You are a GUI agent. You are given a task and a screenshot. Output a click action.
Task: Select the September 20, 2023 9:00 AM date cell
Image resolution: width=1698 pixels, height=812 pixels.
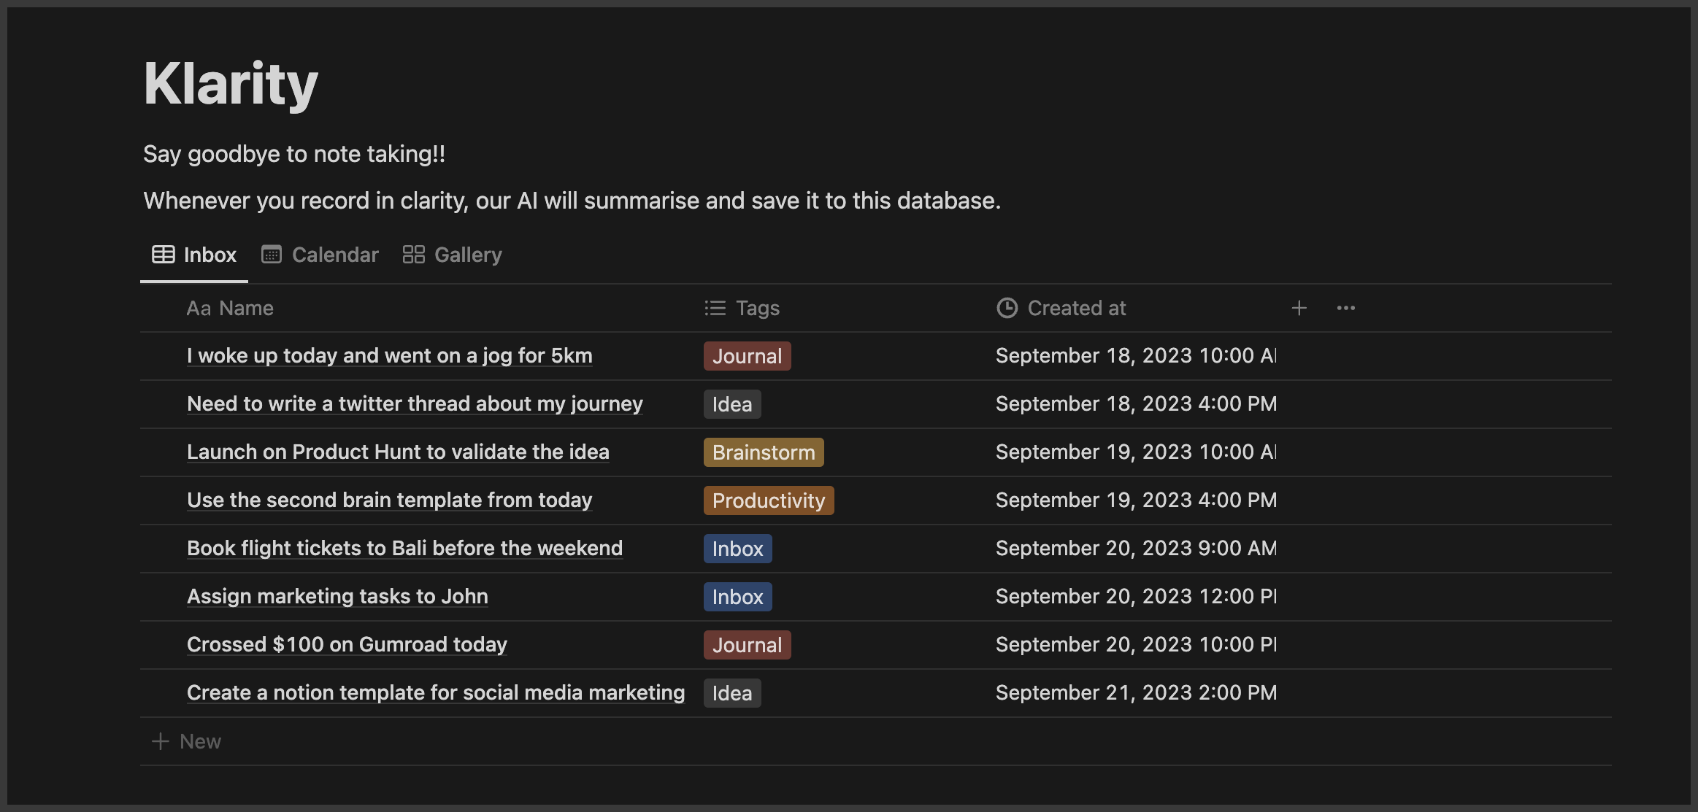click(1136, 548)
